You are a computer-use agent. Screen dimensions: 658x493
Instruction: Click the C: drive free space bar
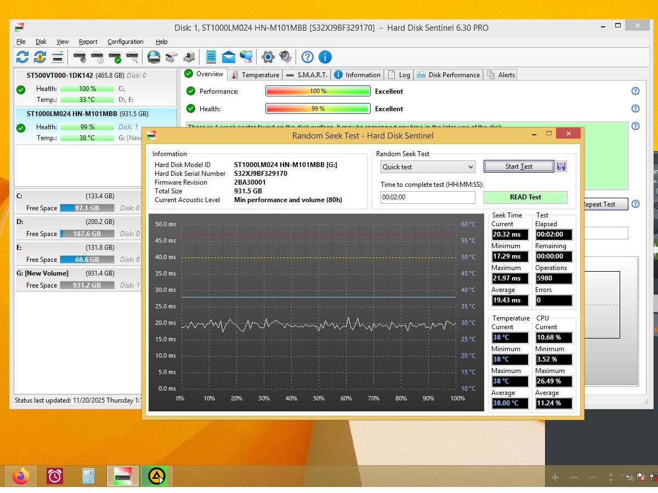[87, 208]
